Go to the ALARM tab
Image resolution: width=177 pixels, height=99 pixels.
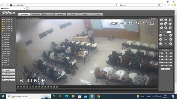(x=61, y=15)
